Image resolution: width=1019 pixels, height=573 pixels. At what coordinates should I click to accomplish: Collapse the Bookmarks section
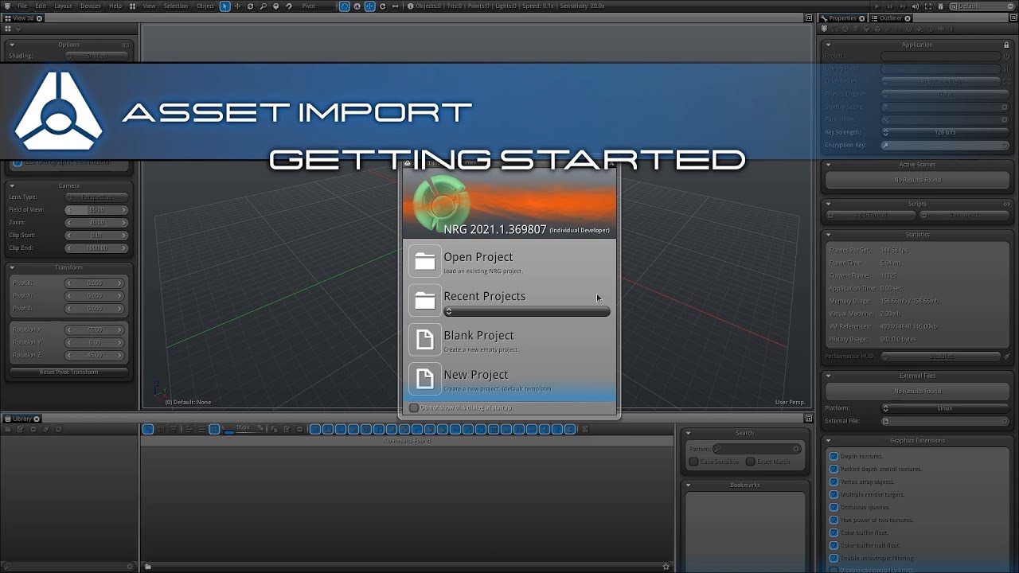(x=689, y=485)
